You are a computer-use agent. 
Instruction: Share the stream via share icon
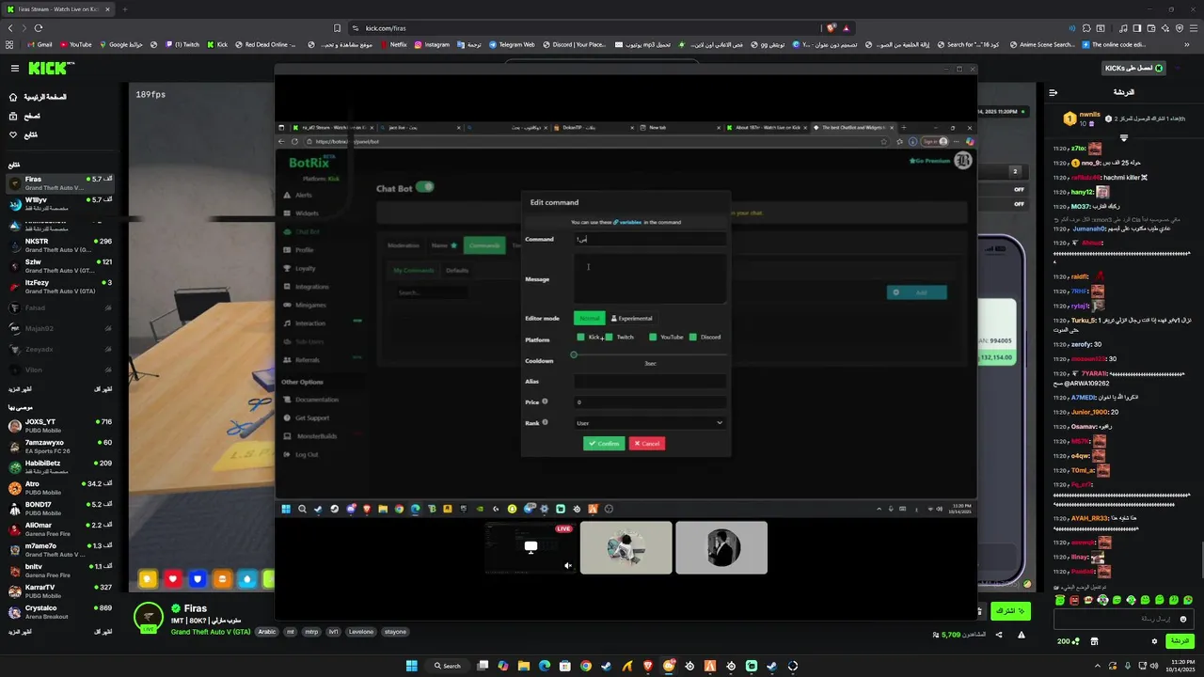pyautogui.click(x=999, y=635)
